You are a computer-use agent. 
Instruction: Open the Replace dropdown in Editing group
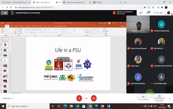[106, 31]
